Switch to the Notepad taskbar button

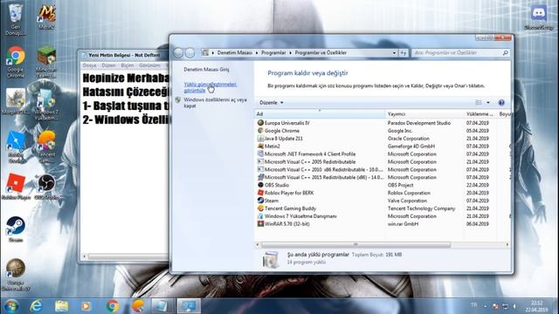tap(163, 306)
